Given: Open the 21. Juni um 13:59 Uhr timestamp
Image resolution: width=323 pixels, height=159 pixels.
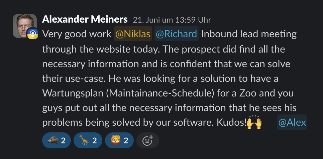Looking at the screenshot, I should coord(172,20).
